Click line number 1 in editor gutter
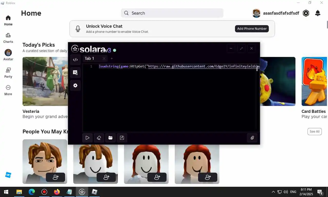 (91, 66)
